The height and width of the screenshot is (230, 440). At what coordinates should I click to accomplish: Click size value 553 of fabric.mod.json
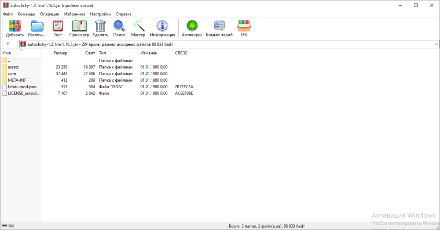(64, 87)
